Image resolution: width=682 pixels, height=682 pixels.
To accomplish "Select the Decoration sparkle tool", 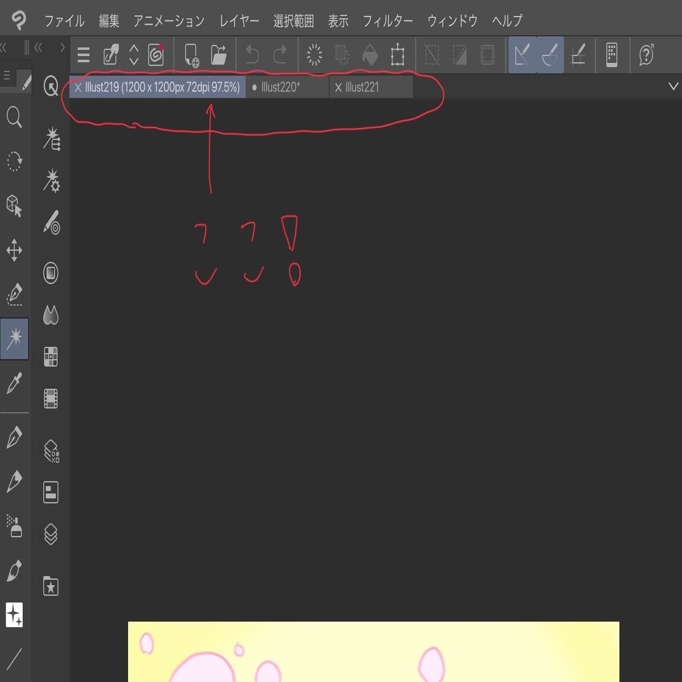I will (14, 615).
